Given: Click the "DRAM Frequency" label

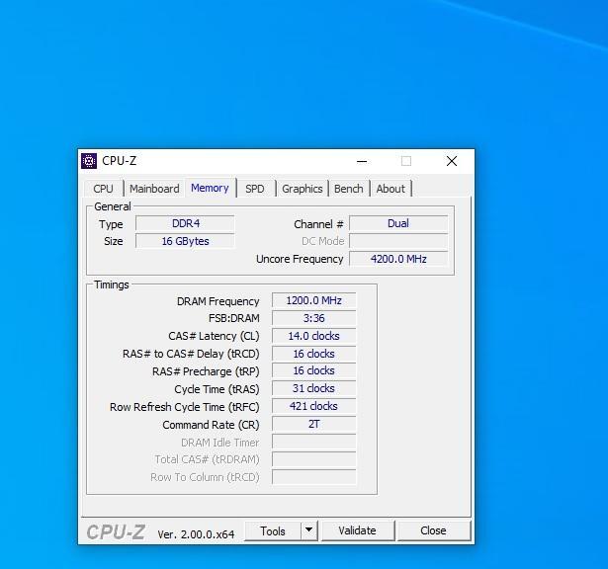Looking at the screenshot, I should 217,301.
